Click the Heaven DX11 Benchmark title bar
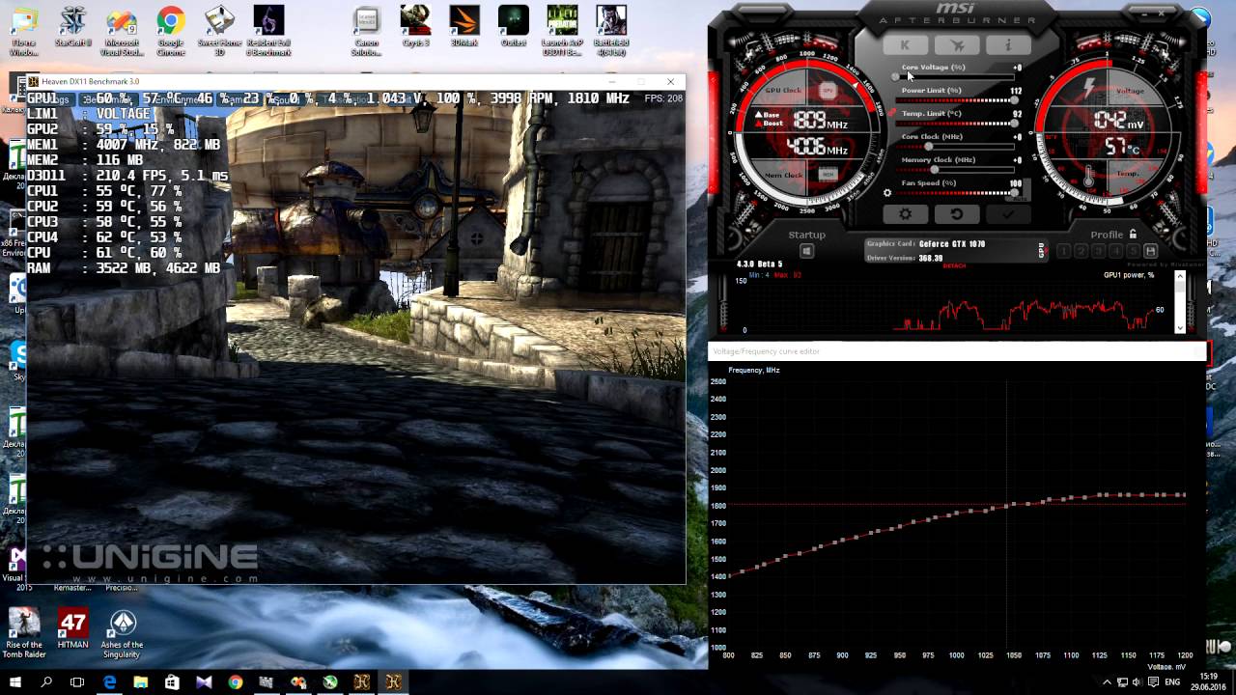 [355, 82]
